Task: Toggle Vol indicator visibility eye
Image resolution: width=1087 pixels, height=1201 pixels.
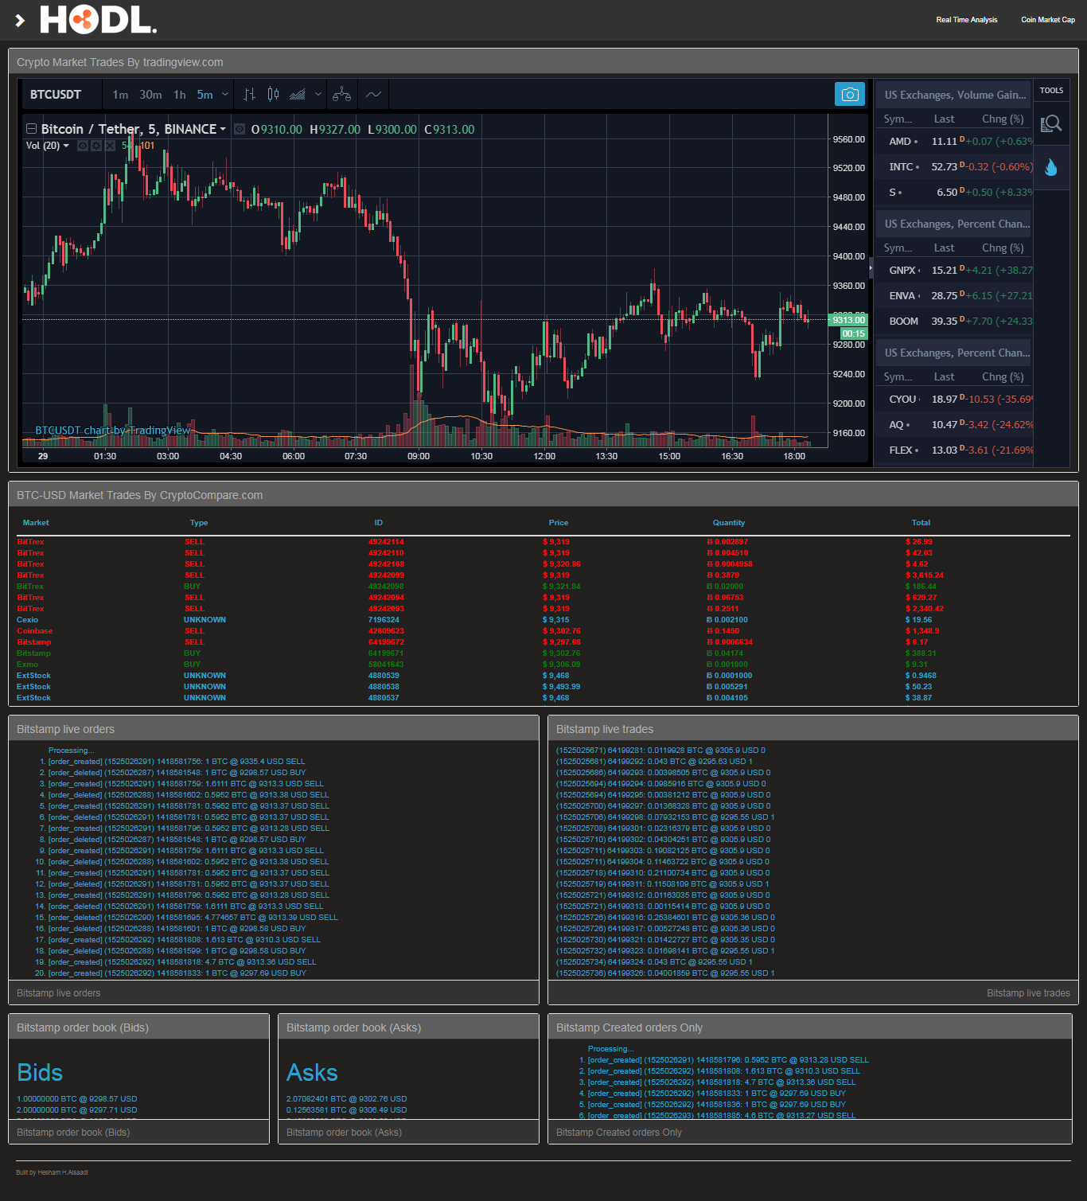Action: [83, 146]
